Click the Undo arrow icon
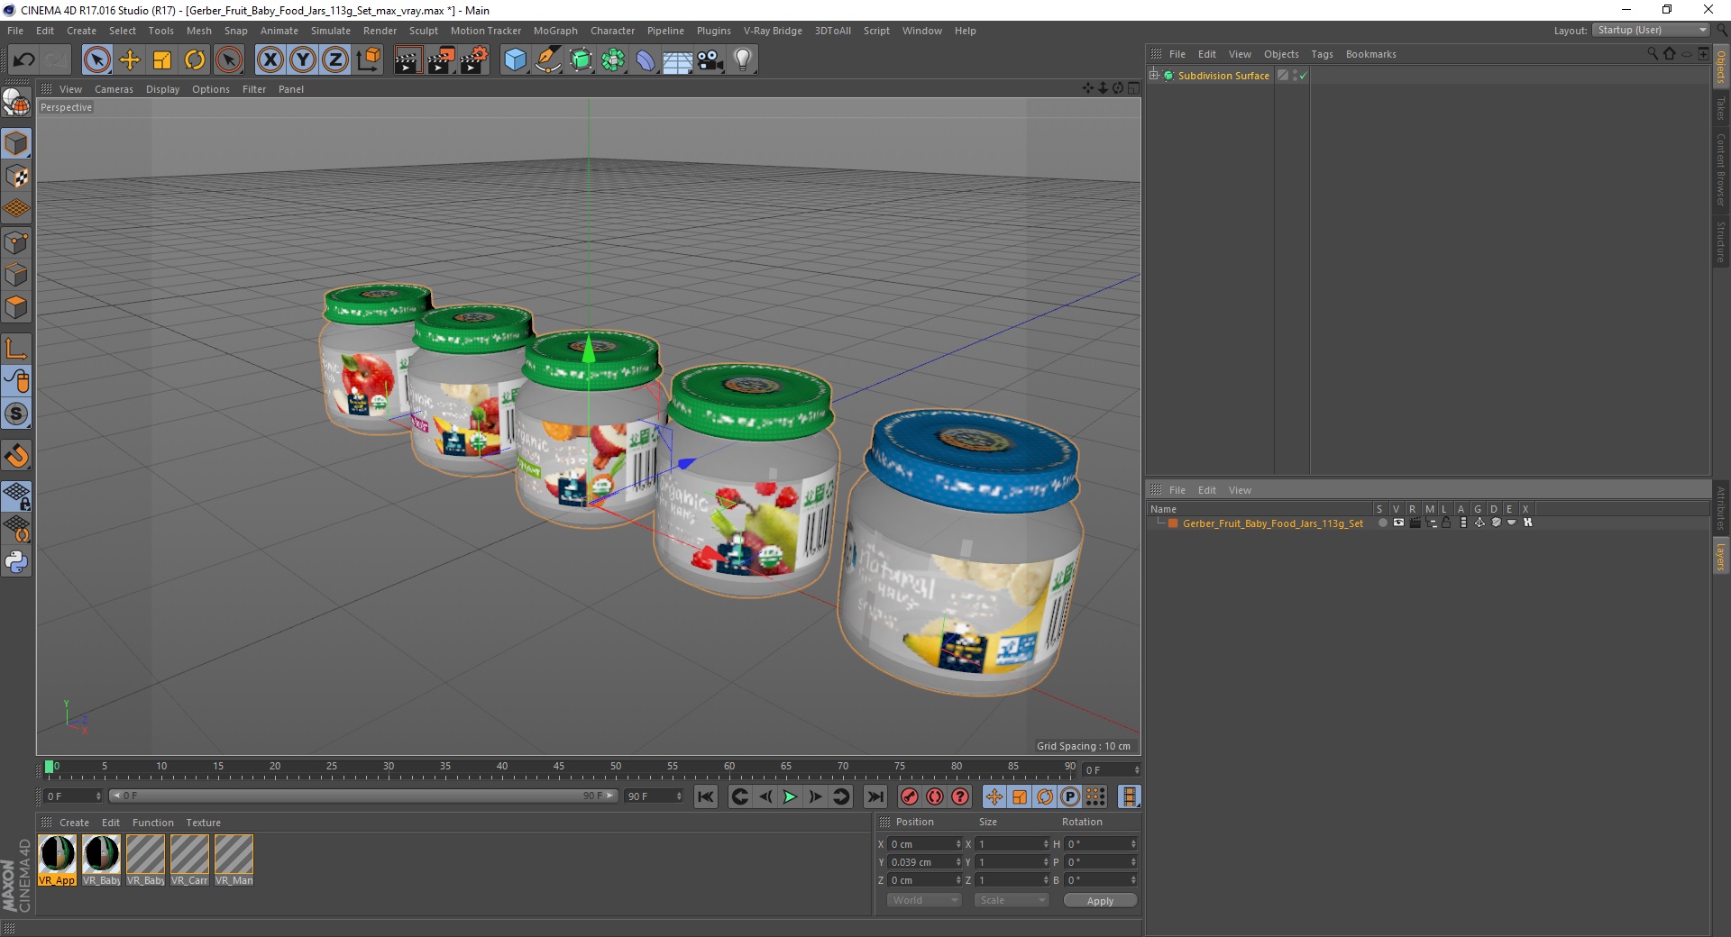 point(24,60)
